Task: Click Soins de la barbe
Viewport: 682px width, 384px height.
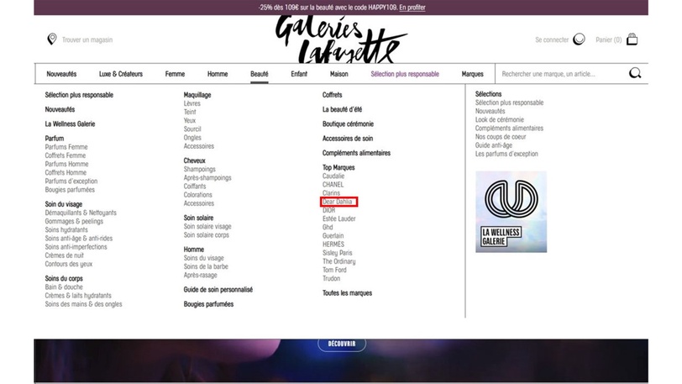Action: pos(206,266)
